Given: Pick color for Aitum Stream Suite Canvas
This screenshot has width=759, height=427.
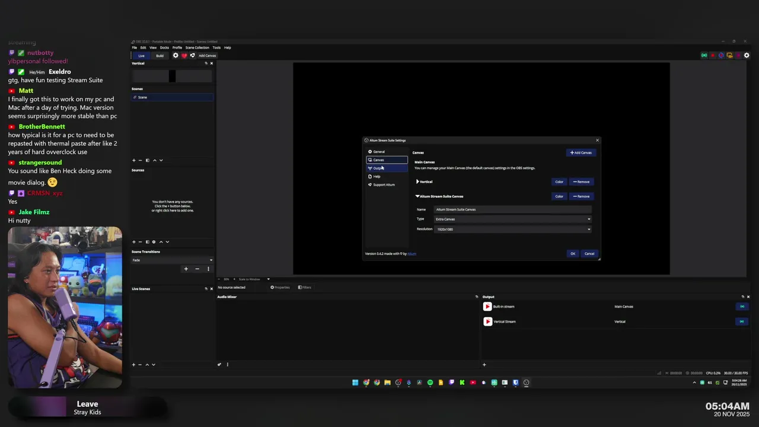Looking at the screenshot, I should [559, 196].
